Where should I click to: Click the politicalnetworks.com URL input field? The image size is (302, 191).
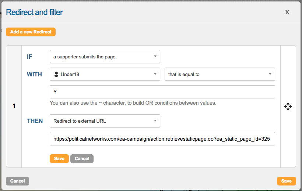[x=162, y=139]
